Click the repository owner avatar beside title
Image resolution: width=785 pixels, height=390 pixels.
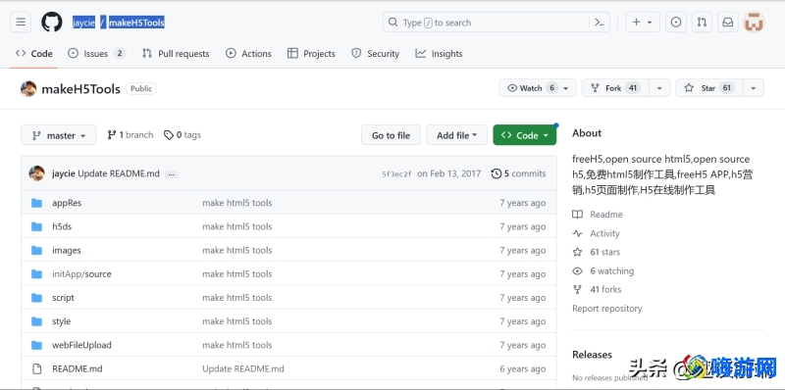click(28, 89)
